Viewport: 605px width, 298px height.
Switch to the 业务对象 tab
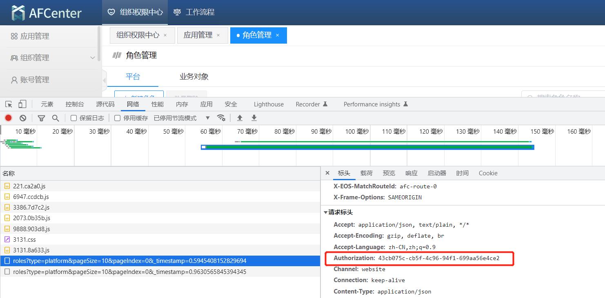click(194, 77)
